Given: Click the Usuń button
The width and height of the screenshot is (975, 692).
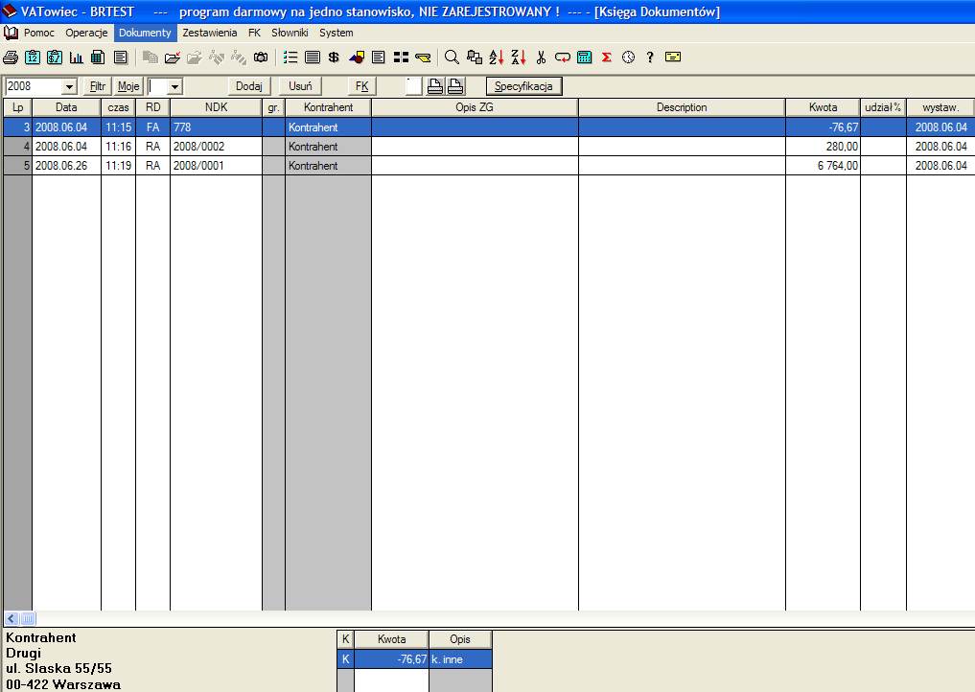Looking at the screenshot, I should pos(299,86).
